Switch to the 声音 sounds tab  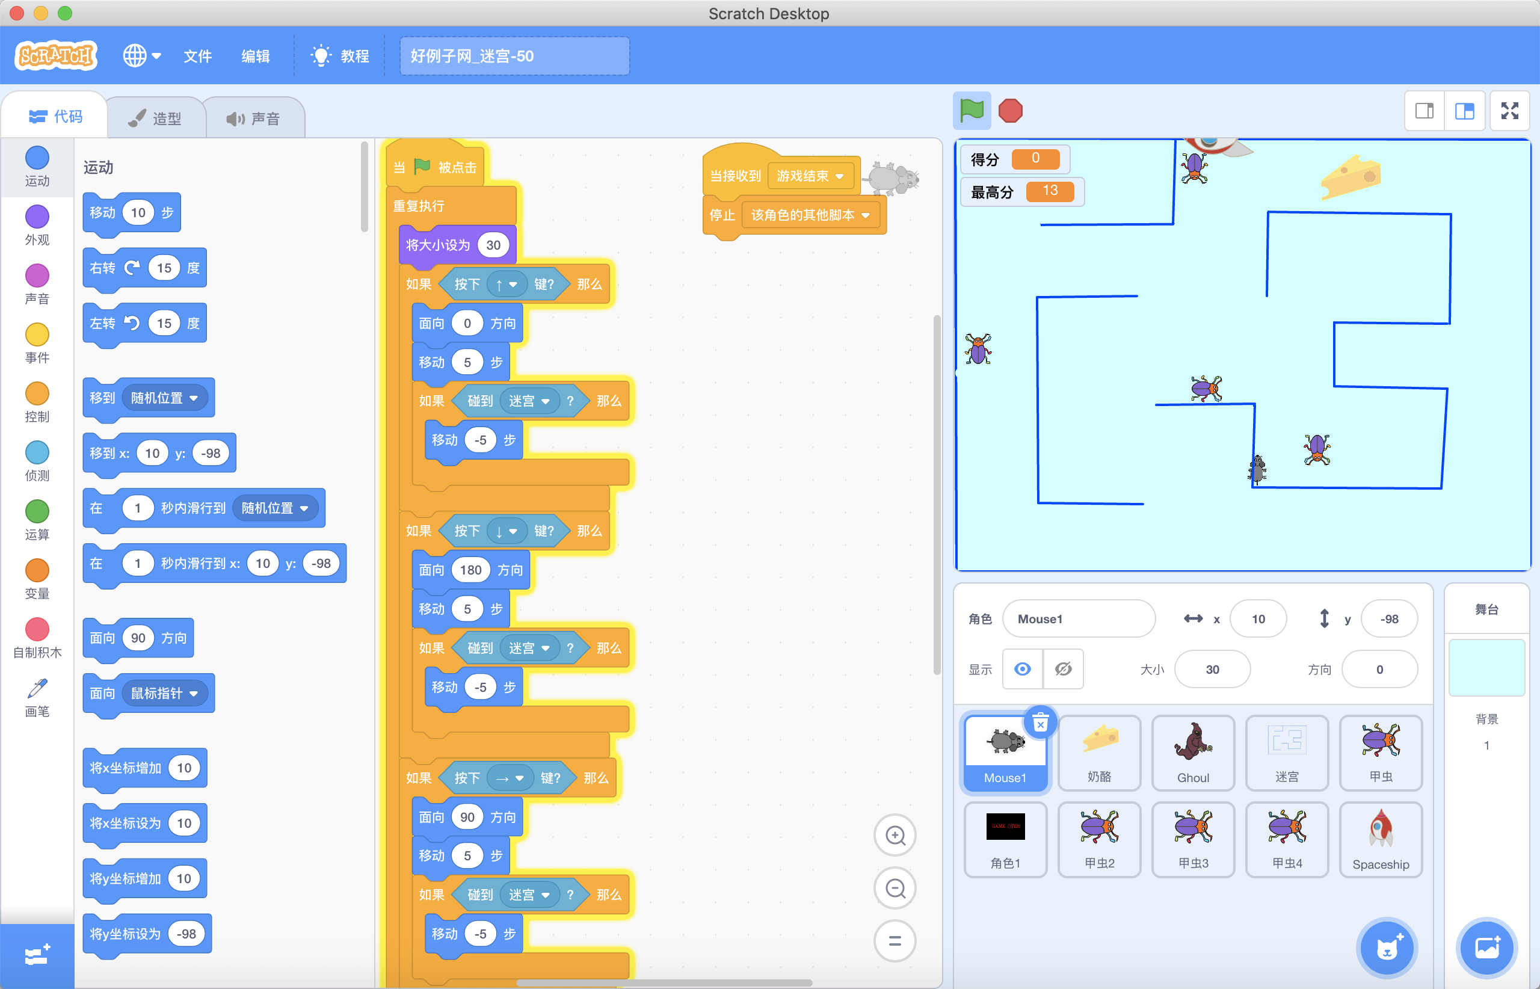point(254,118)
